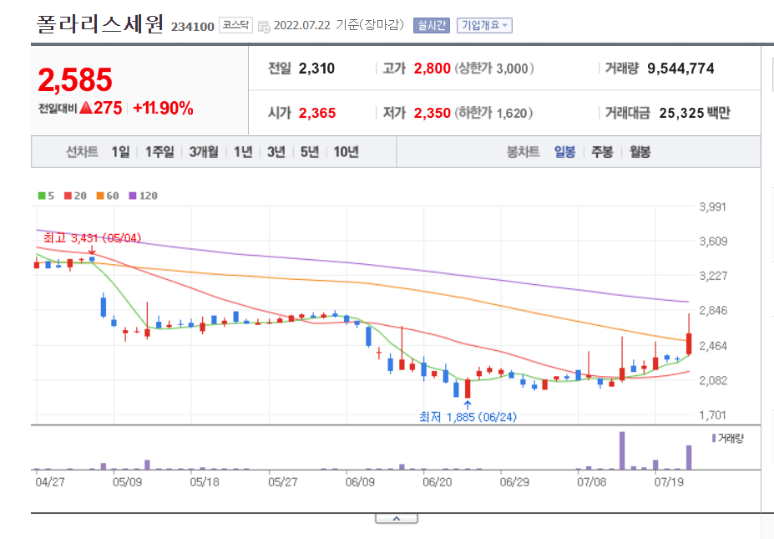Viewport: 774px width, 539px height.
Task: Click the 고가 2,800 high price value
Action: [x=432, y=69]
